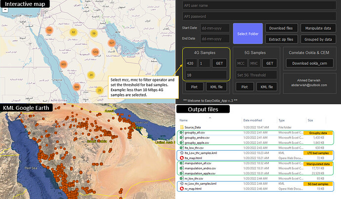Select the file name manipulation_apple.csv

tap(200, 173)
